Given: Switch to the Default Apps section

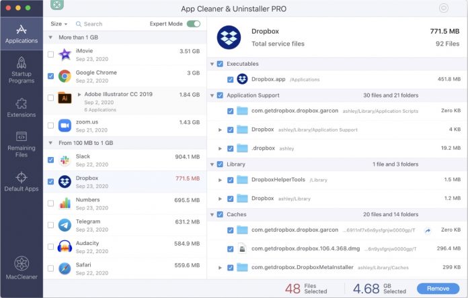Looking at the screenshot, I should (x=22, y=182).
